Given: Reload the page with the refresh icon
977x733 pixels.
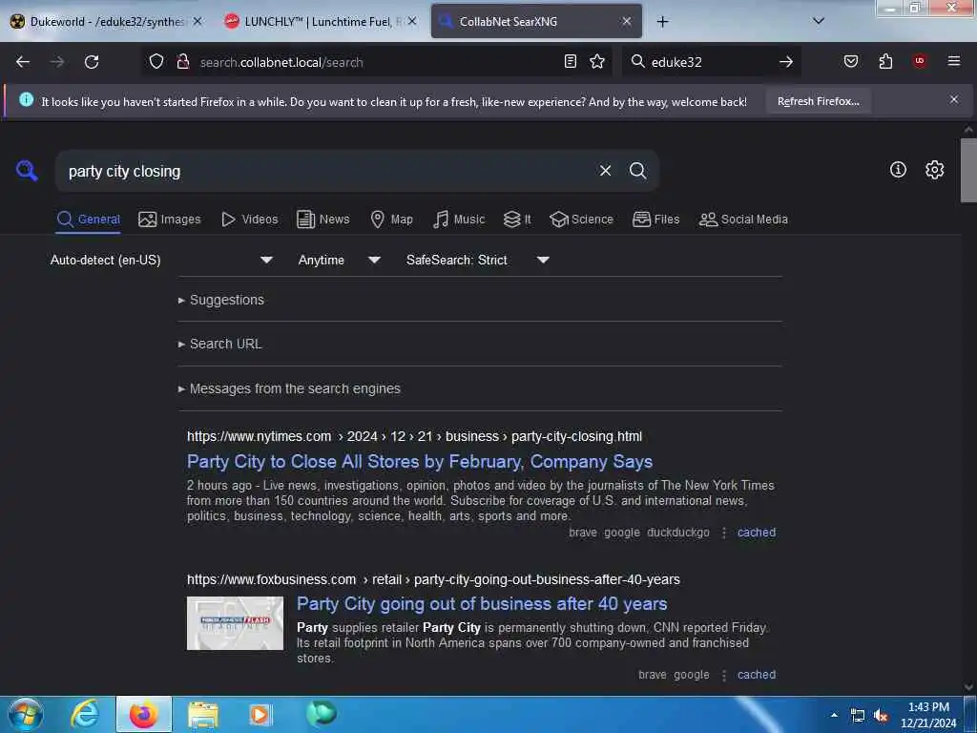Looking at the screenshot, I should coord(92,62).
